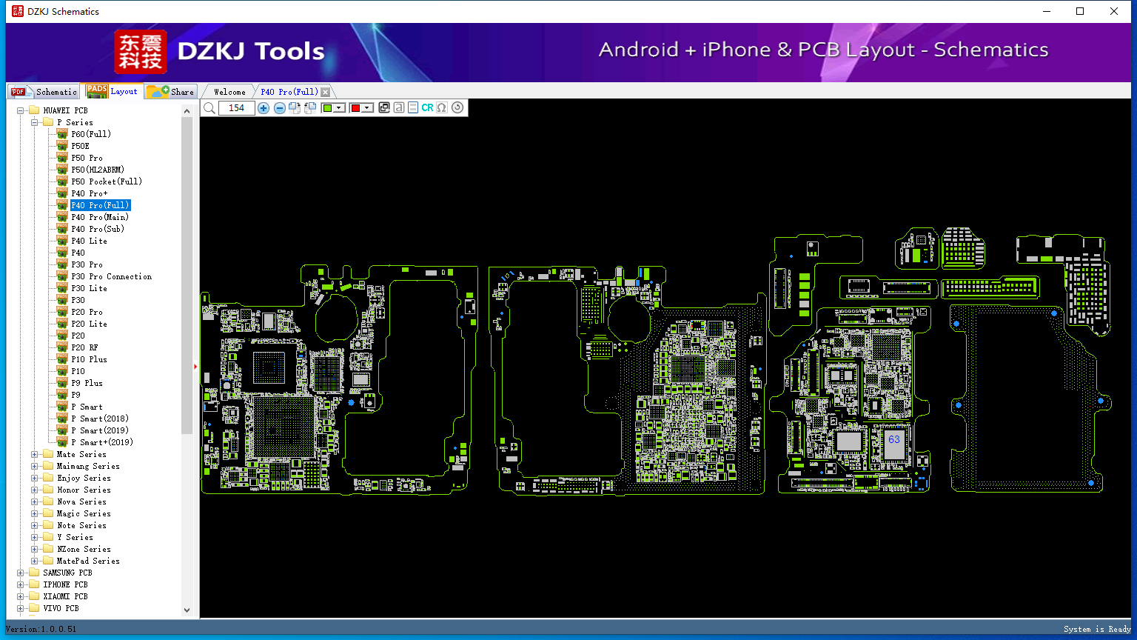Collapse the P Series tree node
The image size is (1137, 640).
(35, 122)
